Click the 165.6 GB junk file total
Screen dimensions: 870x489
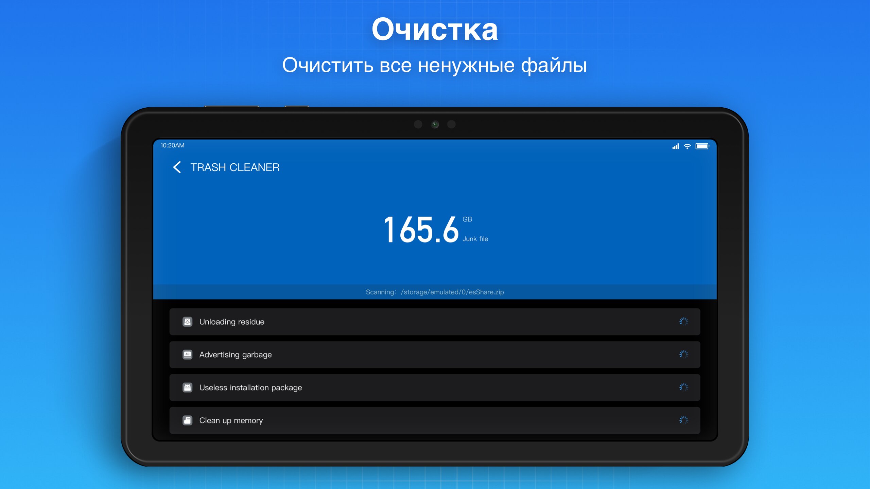421,230
